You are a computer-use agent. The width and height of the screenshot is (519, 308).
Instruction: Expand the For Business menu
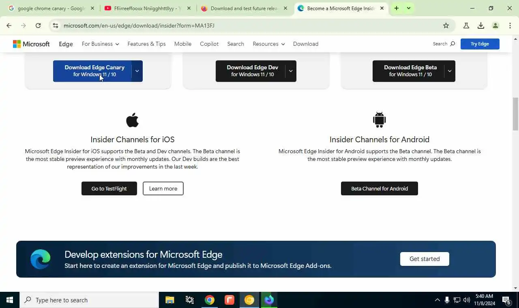tap(100, 44)
